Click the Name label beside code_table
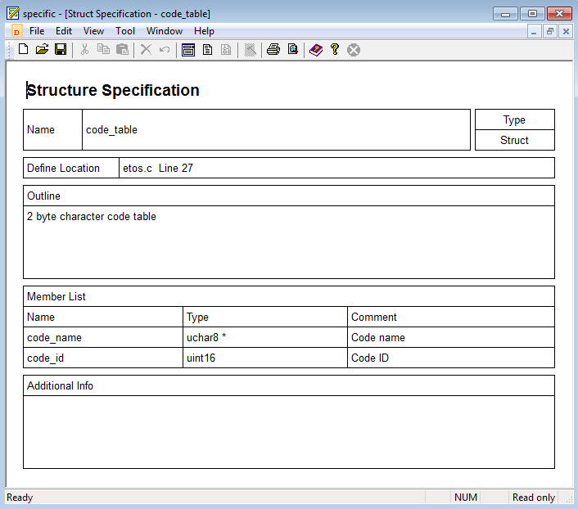 click(52, 130)
